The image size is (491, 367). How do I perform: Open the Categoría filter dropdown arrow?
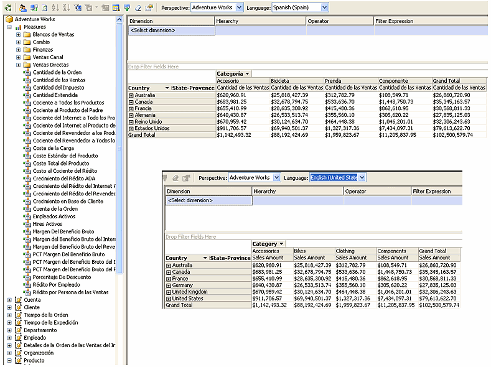248,74
